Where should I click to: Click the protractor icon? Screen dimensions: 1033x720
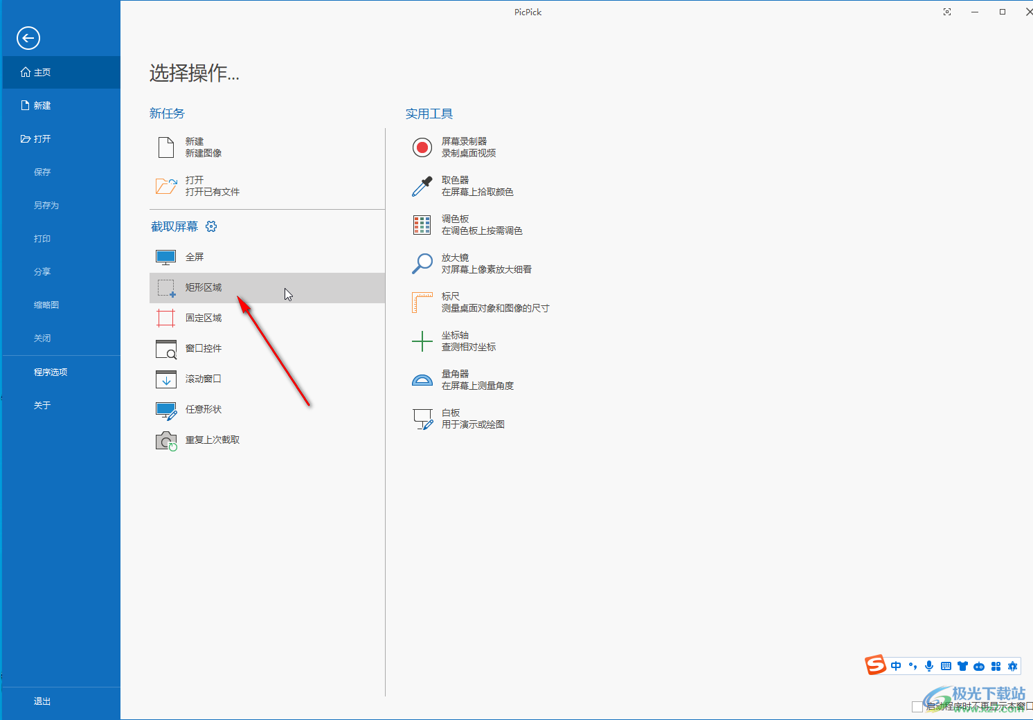pos(422,380)
